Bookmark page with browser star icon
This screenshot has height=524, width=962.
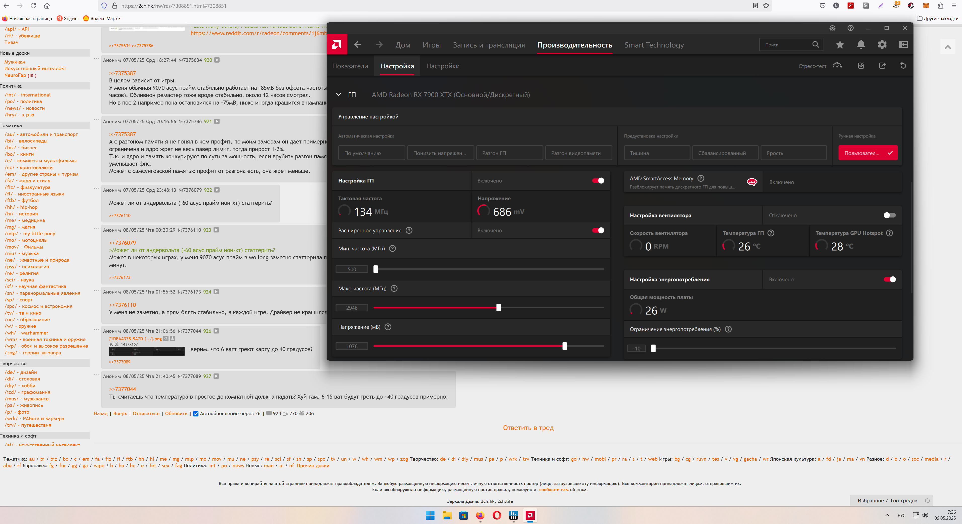[766, 6]
